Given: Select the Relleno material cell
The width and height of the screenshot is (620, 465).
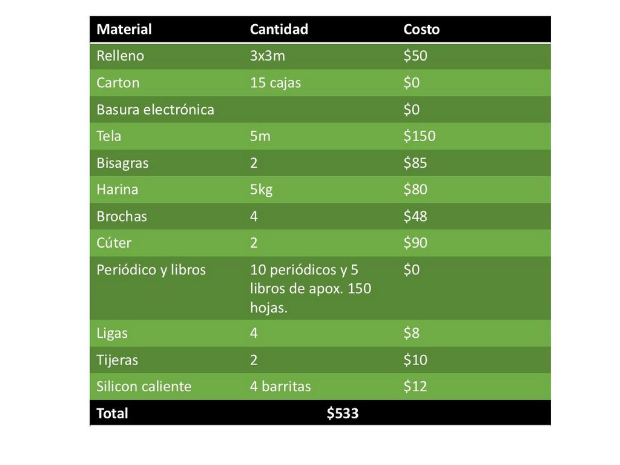Looking at the screenshot, I should 120,56.
